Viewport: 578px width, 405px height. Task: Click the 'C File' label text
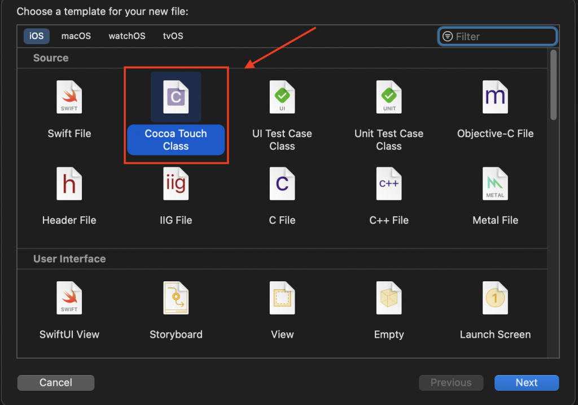coord(282,220)
